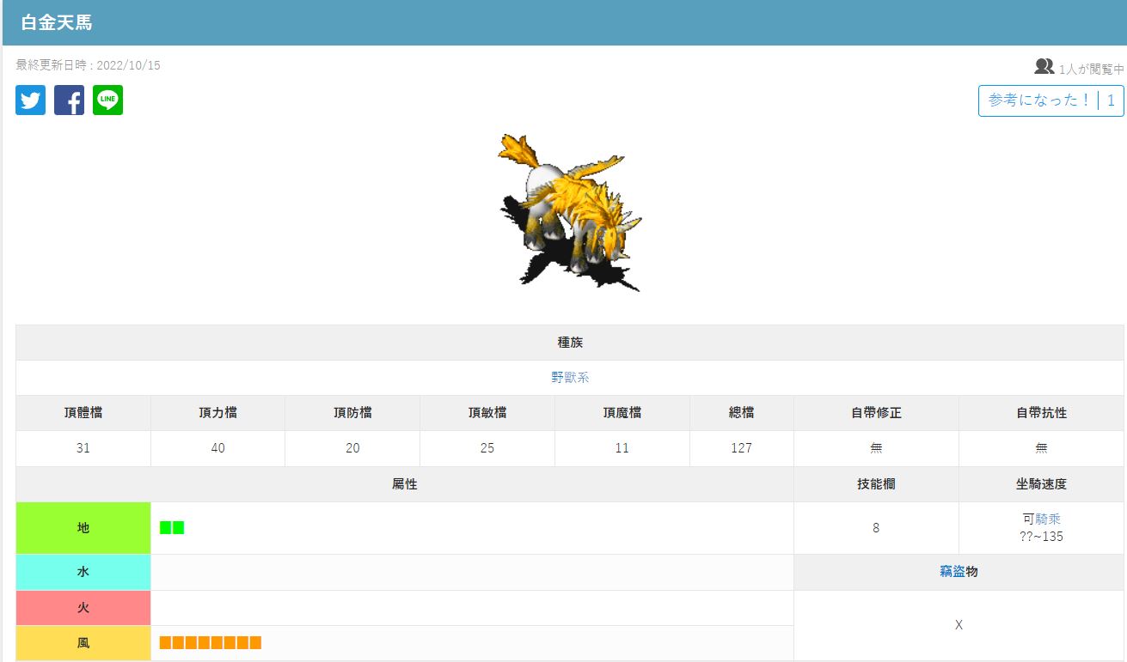Click the 無 value under 自帶修正
Image resolution: width=1127 pixels, height=662 pixels.
click(876, 448)
